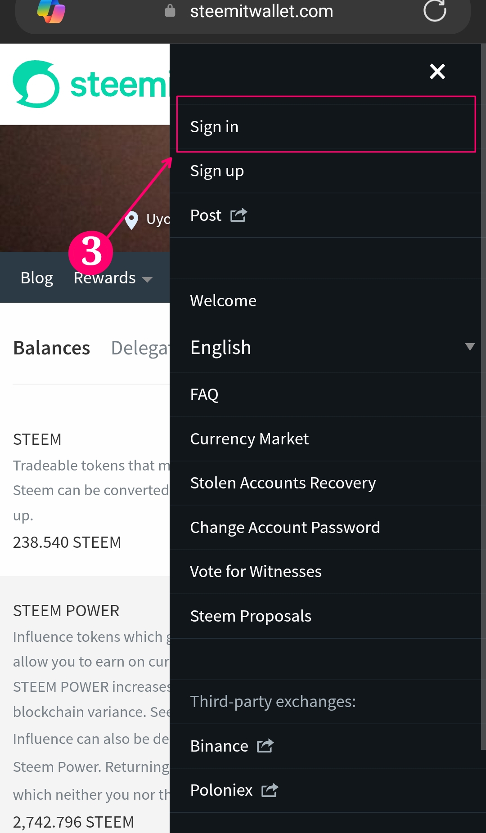Close the side menu with the X icon
Image resolution: width=486 pixels, height=833 pixels.
pos(437,72)
